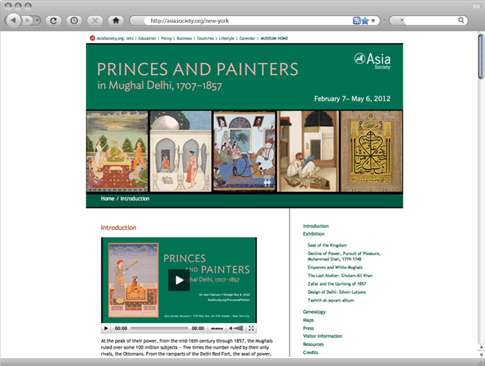The width and height of the screenshot is (485, 366).
Task: Click the browser forward arrow
Action: [x=28, y=20]
